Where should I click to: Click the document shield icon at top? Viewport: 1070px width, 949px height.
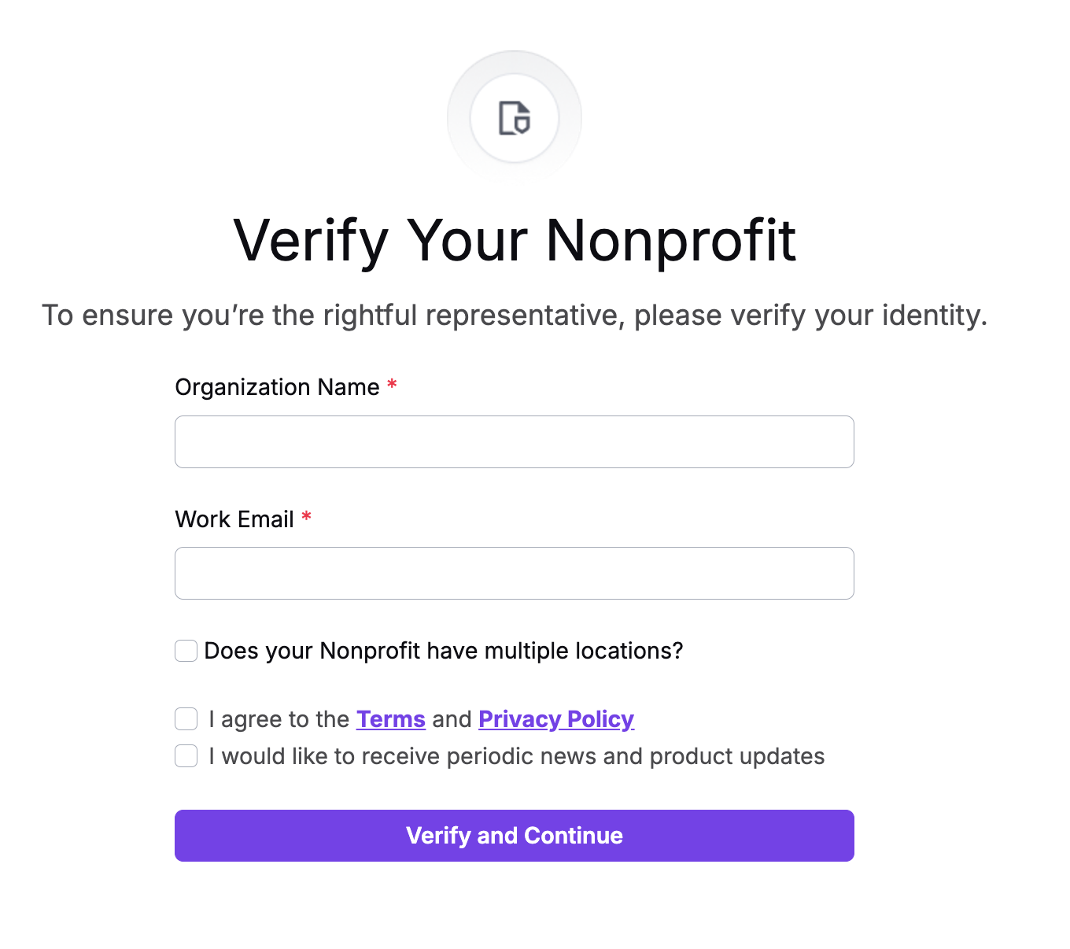pos(515,118)
